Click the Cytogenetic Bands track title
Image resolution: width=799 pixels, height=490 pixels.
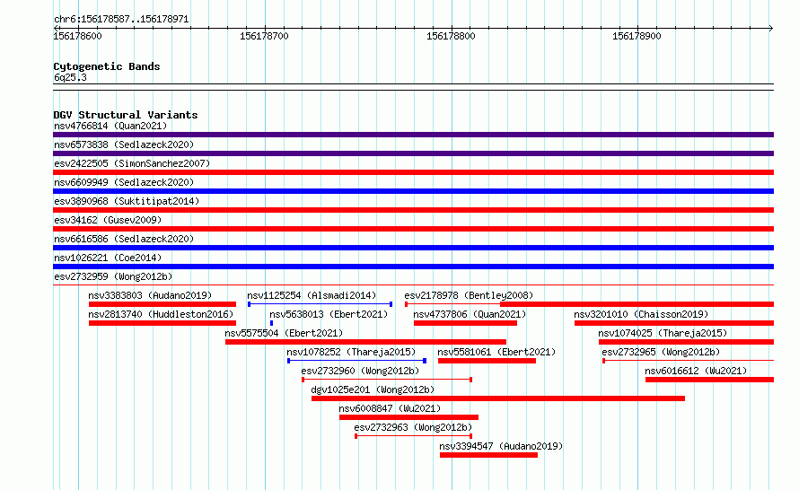107,66
